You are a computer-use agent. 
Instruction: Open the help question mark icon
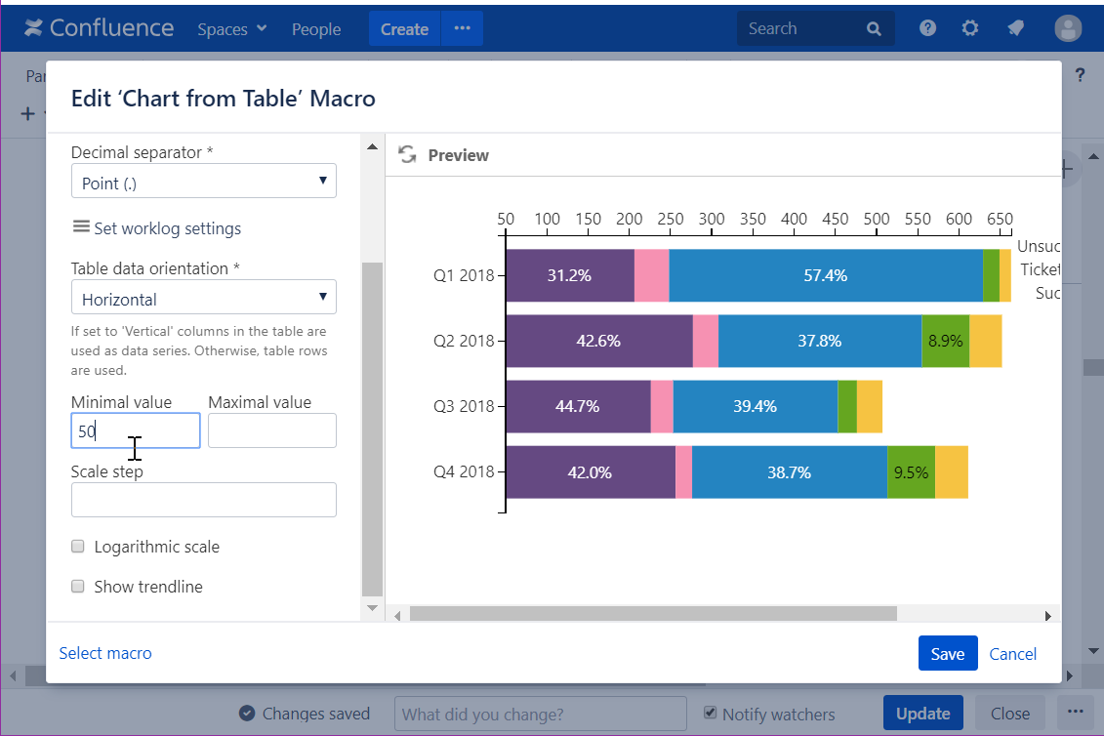[927, 28]
